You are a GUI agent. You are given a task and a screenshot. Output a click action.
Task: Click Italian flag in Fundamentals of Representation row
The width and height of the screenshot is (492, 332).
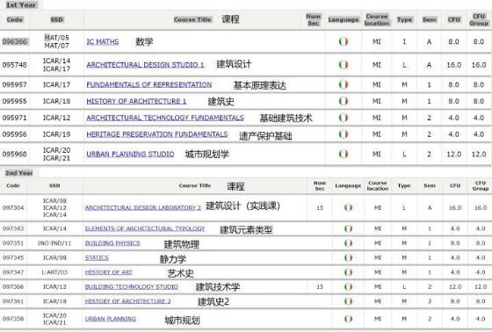344,84
